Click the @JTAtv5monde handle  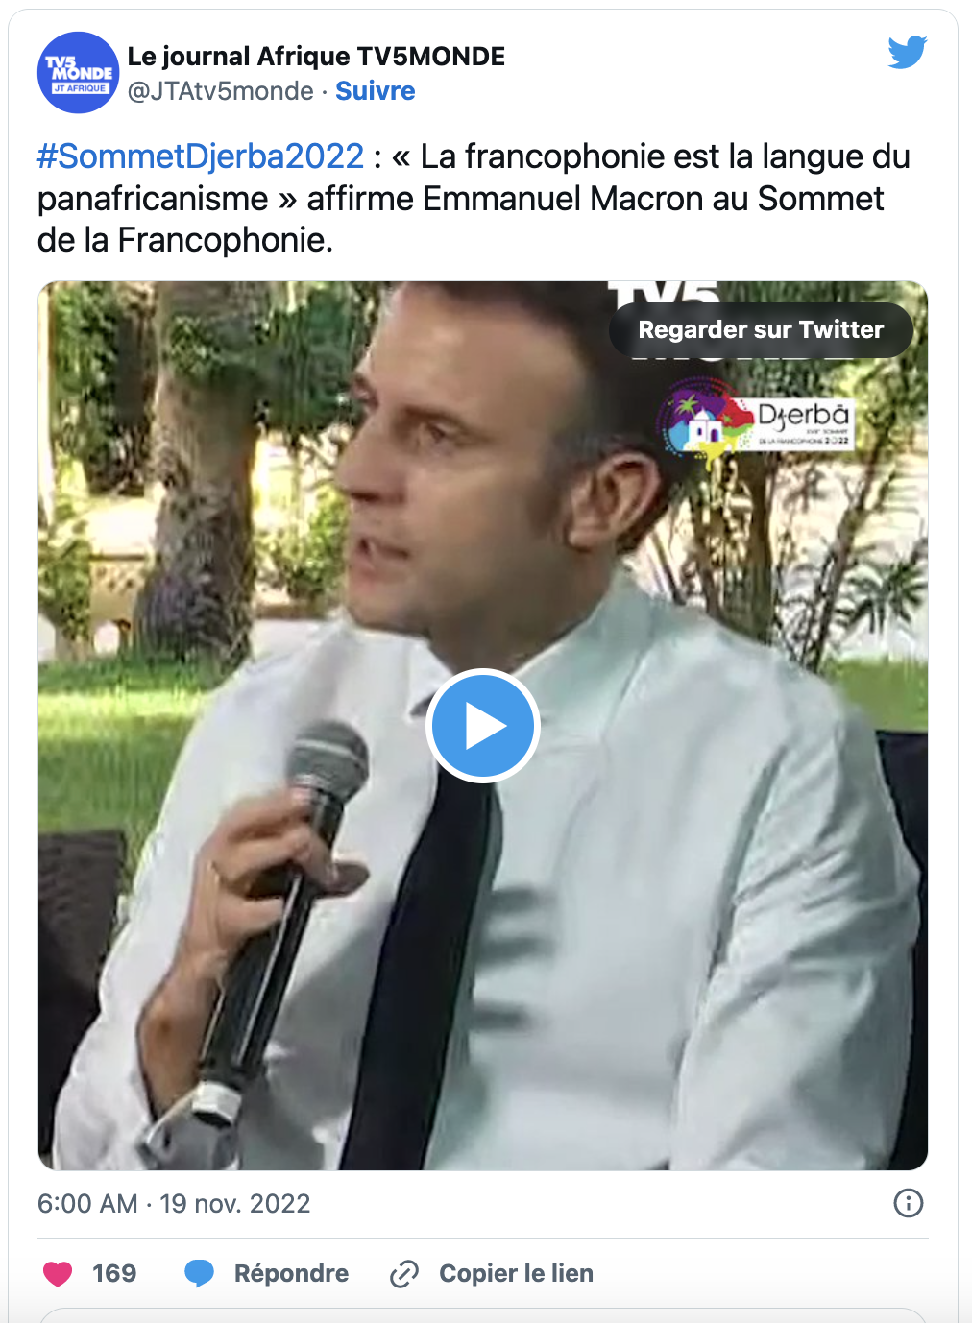coord(221,91)
